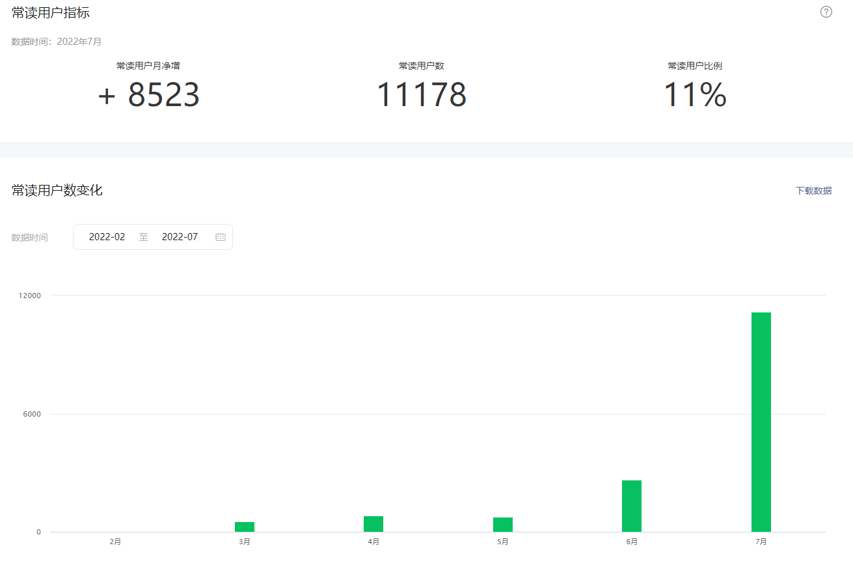Click the 常读用户数 metric label

tap(422, 66)
